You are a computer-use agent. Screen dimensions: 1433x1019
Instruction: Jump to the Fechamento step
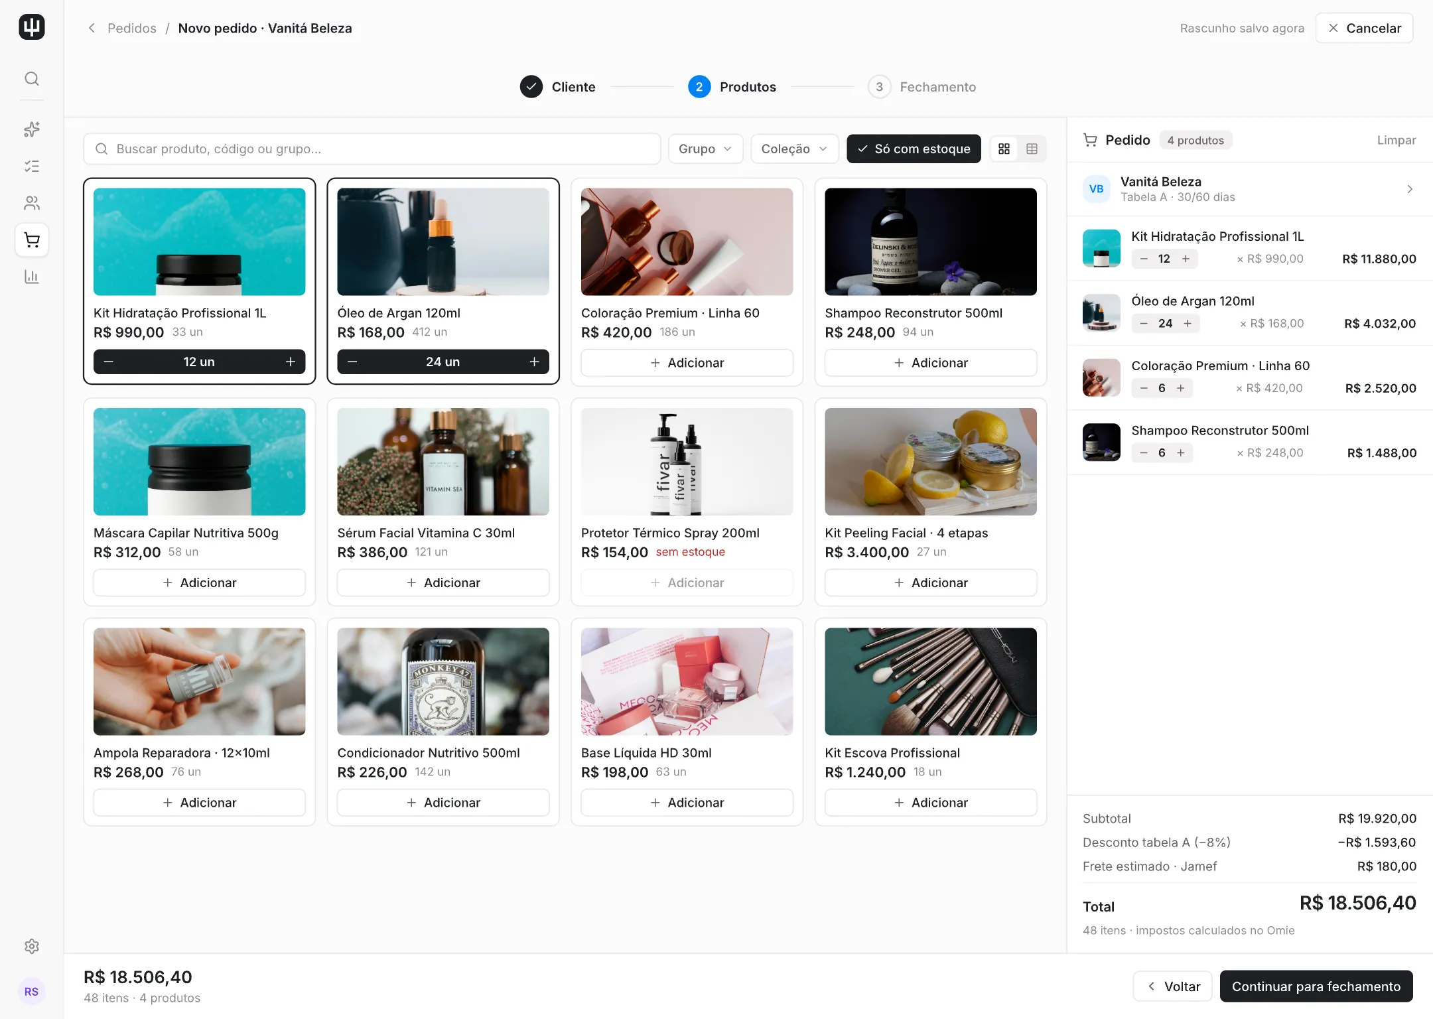(921, 87)
